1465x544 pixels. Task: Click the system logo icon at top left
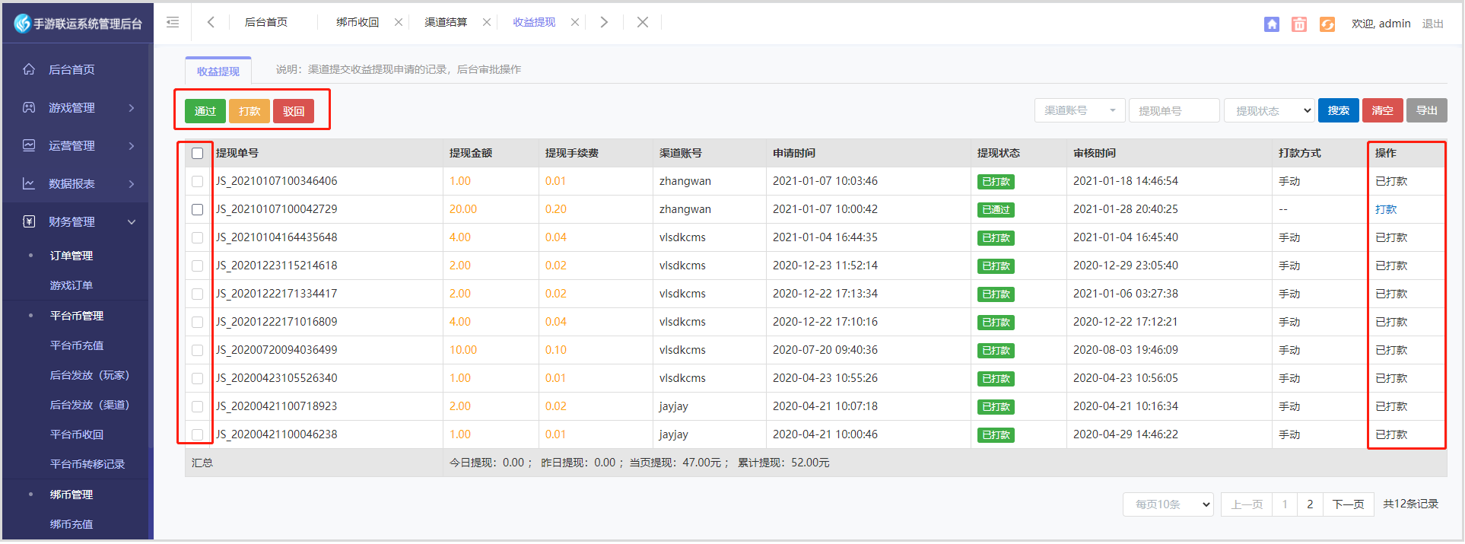(22, 24)
